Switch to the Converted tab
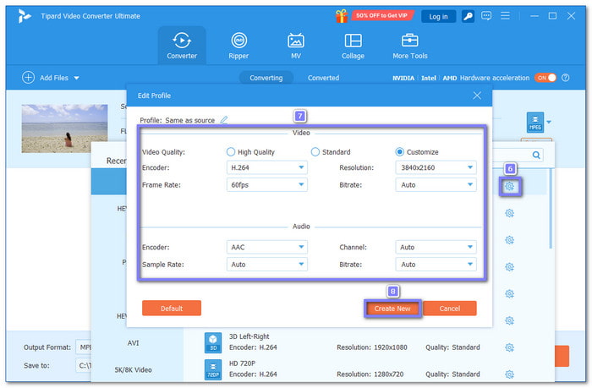The image size is (592, 388). coord(323,78)
